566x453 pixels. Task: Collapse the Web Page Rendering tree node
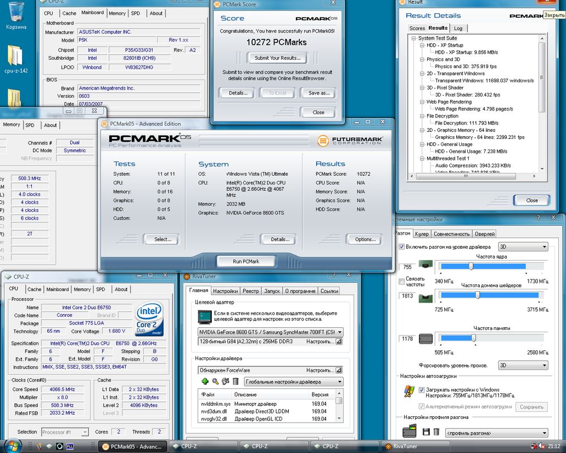tap(422, 102)
